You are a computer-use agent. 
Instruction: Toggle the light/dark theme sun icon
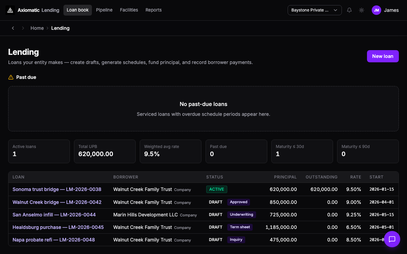362,10
